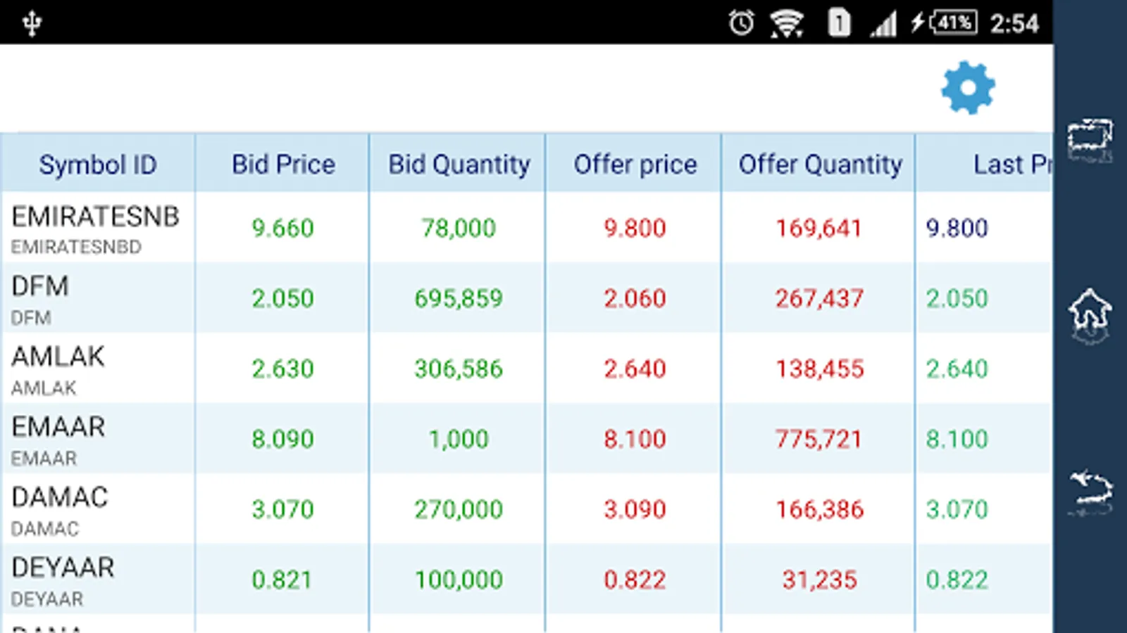1127x633 pixels.
Task: Tap DEYAAR last price 0.822
Action: (x=957, y=580)
